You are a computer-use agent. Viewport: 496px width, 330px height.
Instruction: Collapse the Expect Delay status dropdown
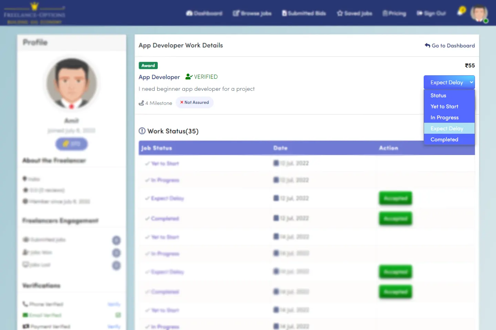click(449, 82)
